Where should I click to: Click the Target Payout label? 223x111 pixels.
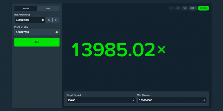[74, 95]
